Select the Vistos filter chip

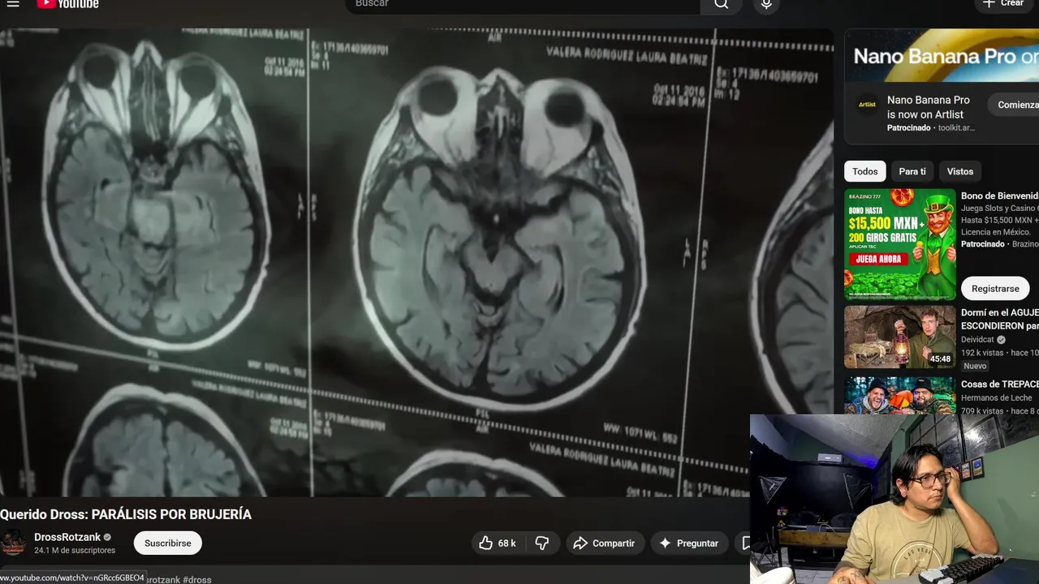click(x=960, y=171)
